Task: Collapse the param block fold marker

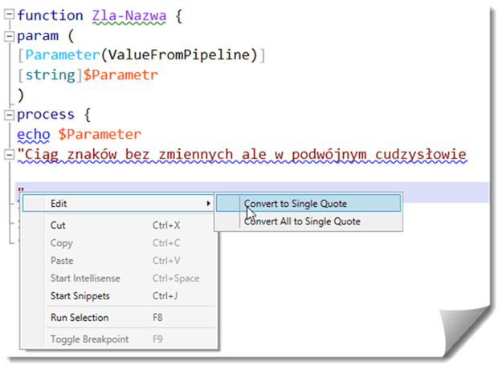Action: tap(10, 36)
